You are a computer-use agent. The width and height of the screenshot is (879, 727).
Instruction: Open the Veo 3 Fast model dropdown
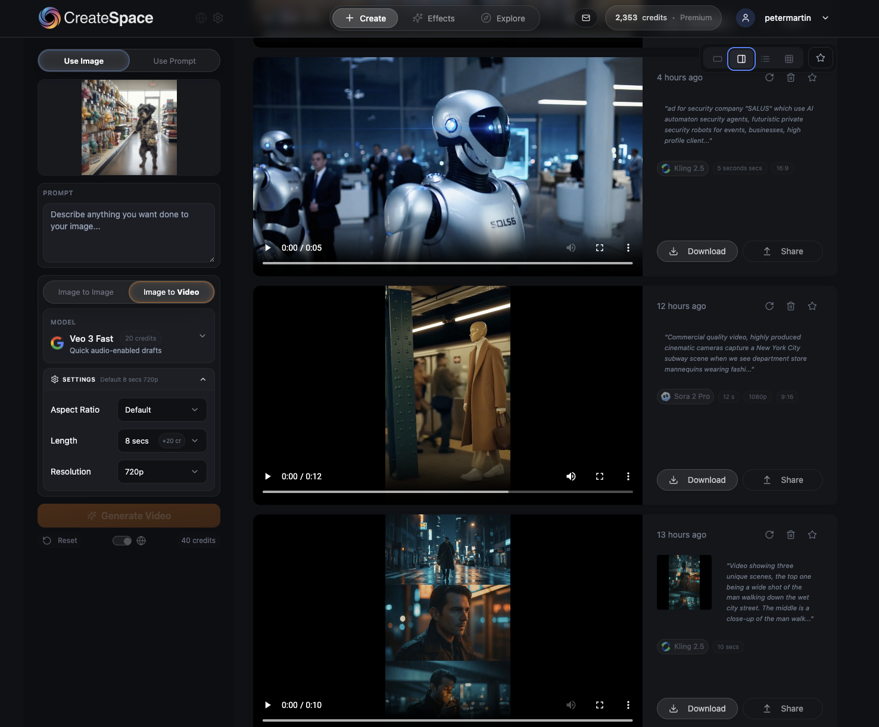pos(129,336)
